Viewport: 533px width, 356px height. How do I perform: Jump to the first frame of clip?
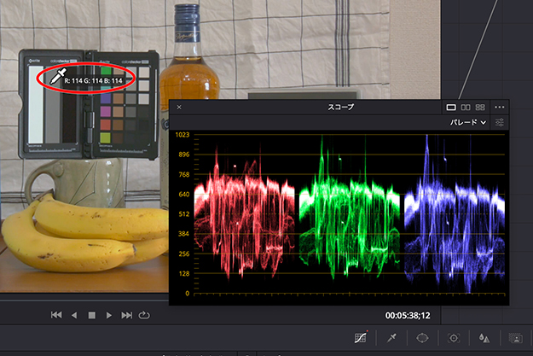56,315
